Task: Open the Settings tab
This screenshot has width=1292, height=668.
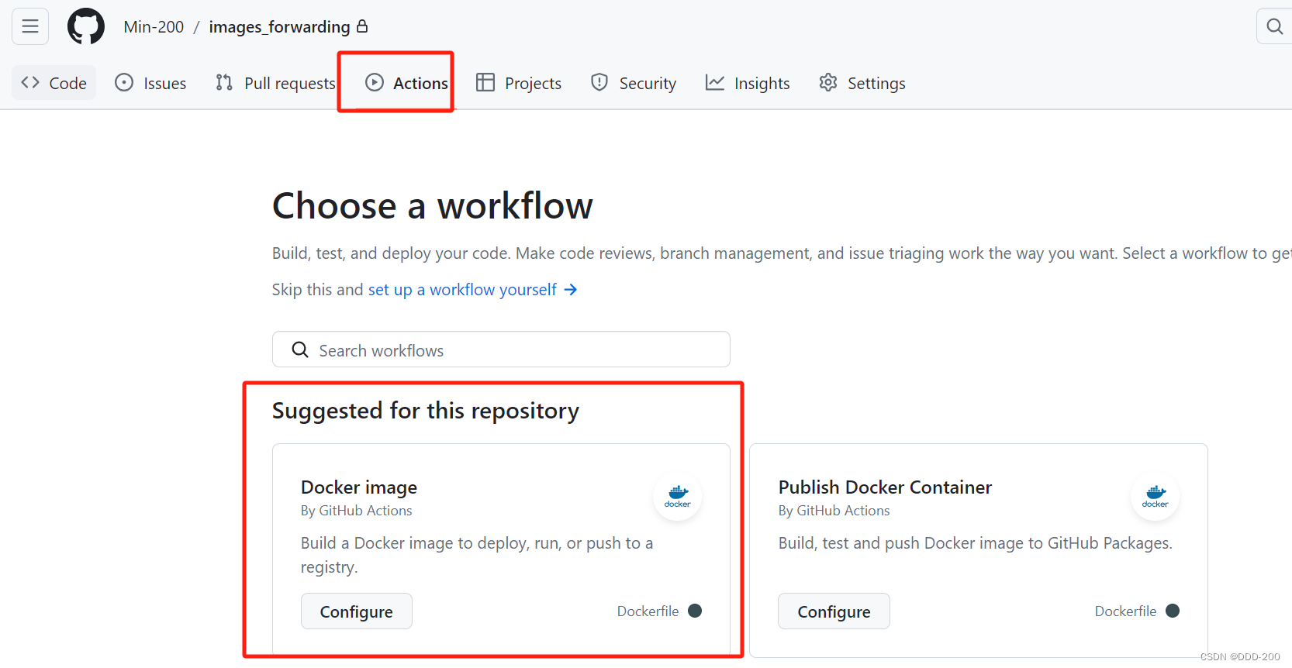Action: 862,83
